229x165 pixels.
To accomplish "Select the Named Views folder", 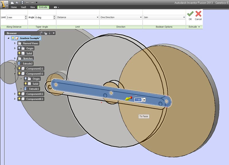I will tap(28, 43).
